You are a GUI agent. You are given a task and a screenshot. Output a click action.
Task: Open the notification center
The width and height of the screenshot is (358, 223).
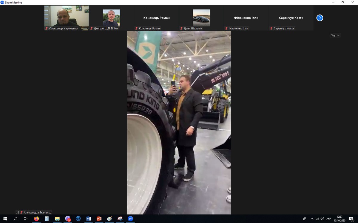[x=351, y=219]
